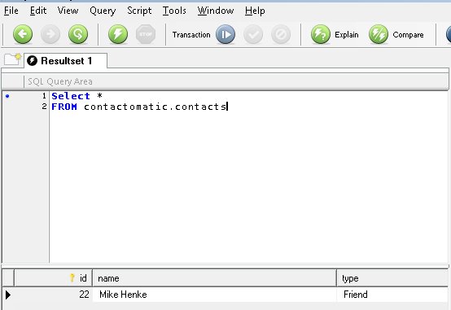
Task: Click the greyed forward arrow button
Action: pyautogui.click(x=50, y=34)
